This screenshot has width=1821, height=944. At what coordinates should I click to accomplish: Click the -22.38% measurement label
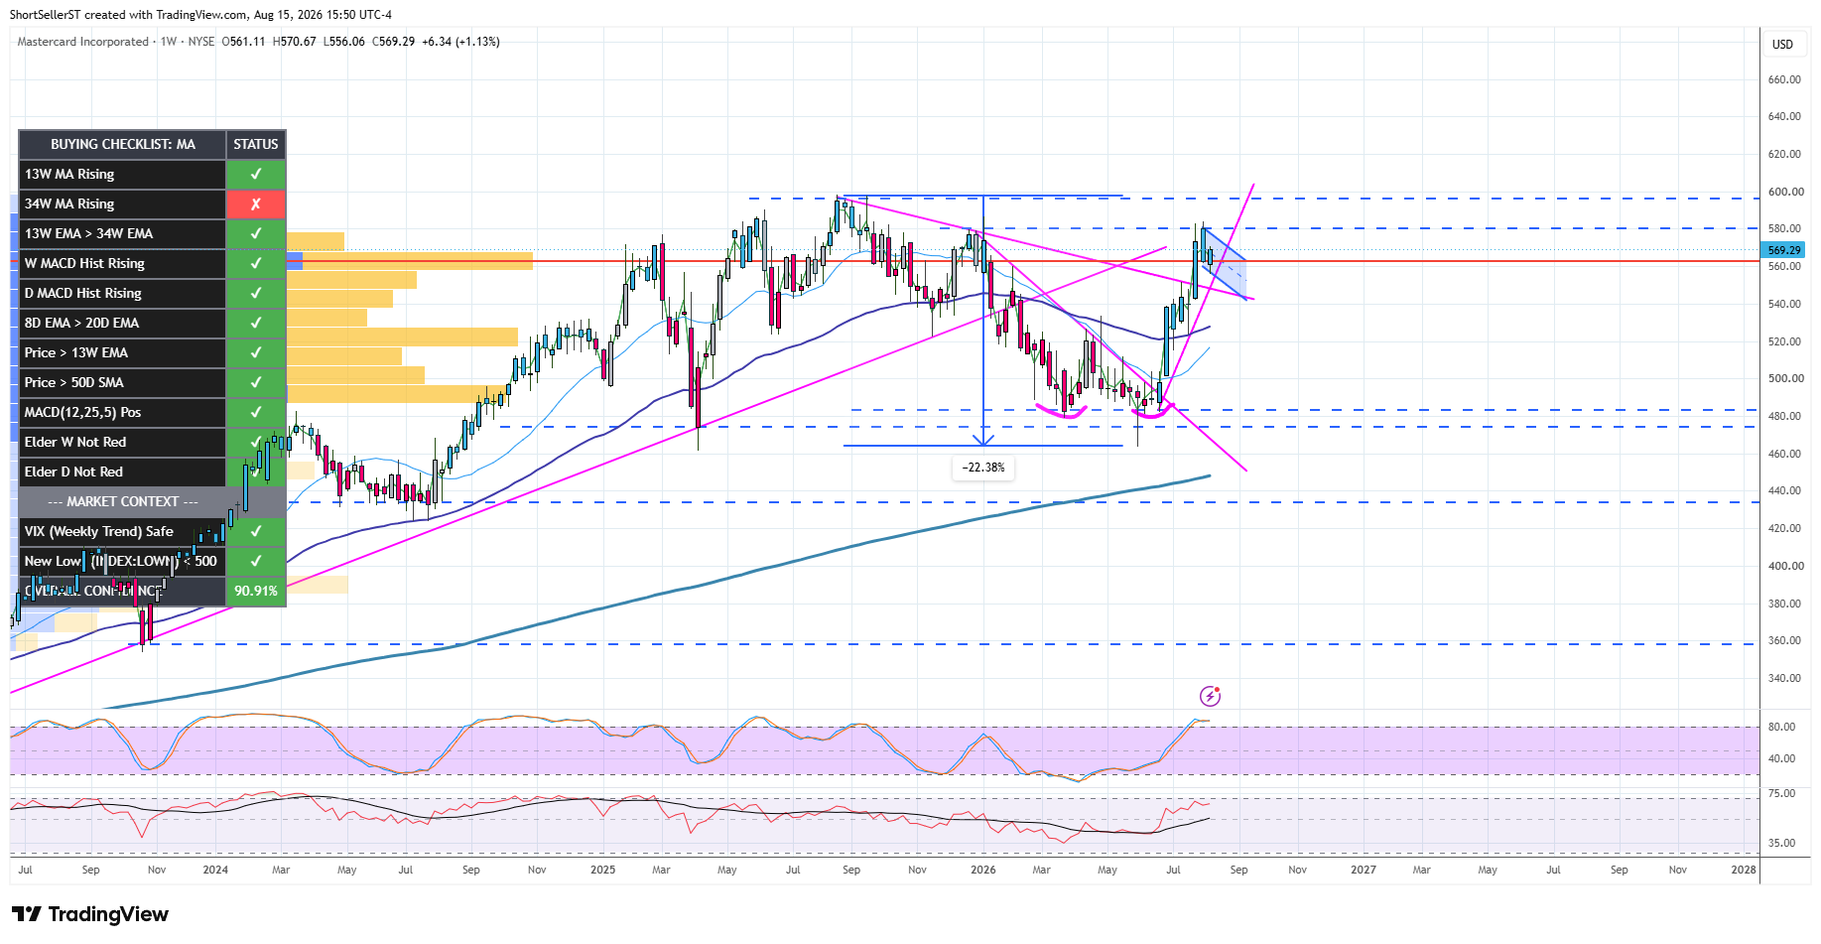click(x=983, y=468)
